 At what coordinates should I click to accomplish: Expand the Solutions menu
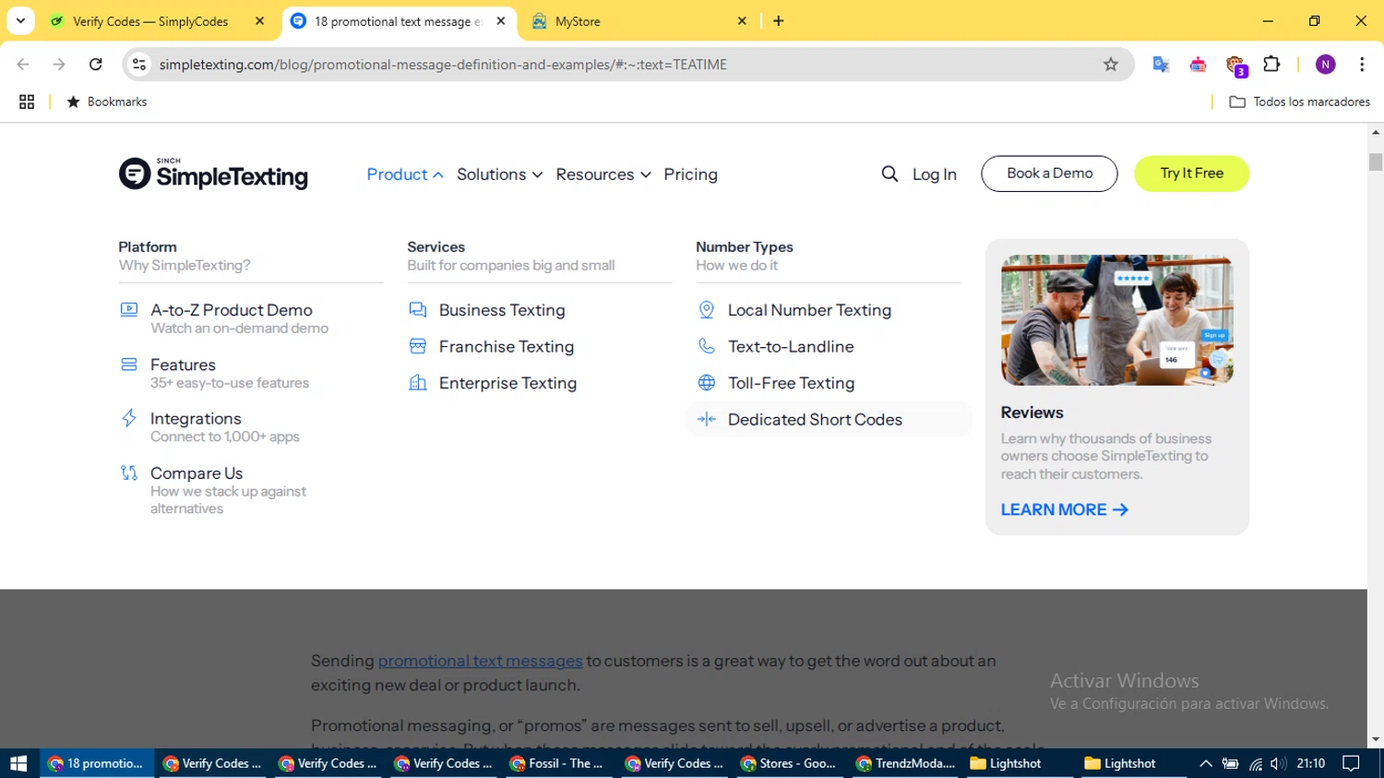point(499,174)
